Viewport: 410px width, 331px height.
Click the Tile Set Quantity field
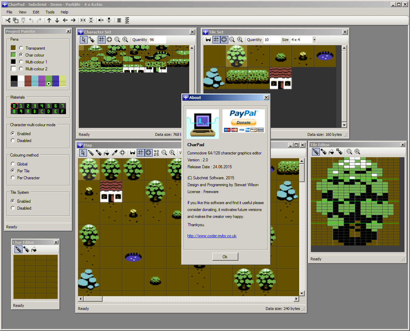pyautogui.click(x=272, y=40)
